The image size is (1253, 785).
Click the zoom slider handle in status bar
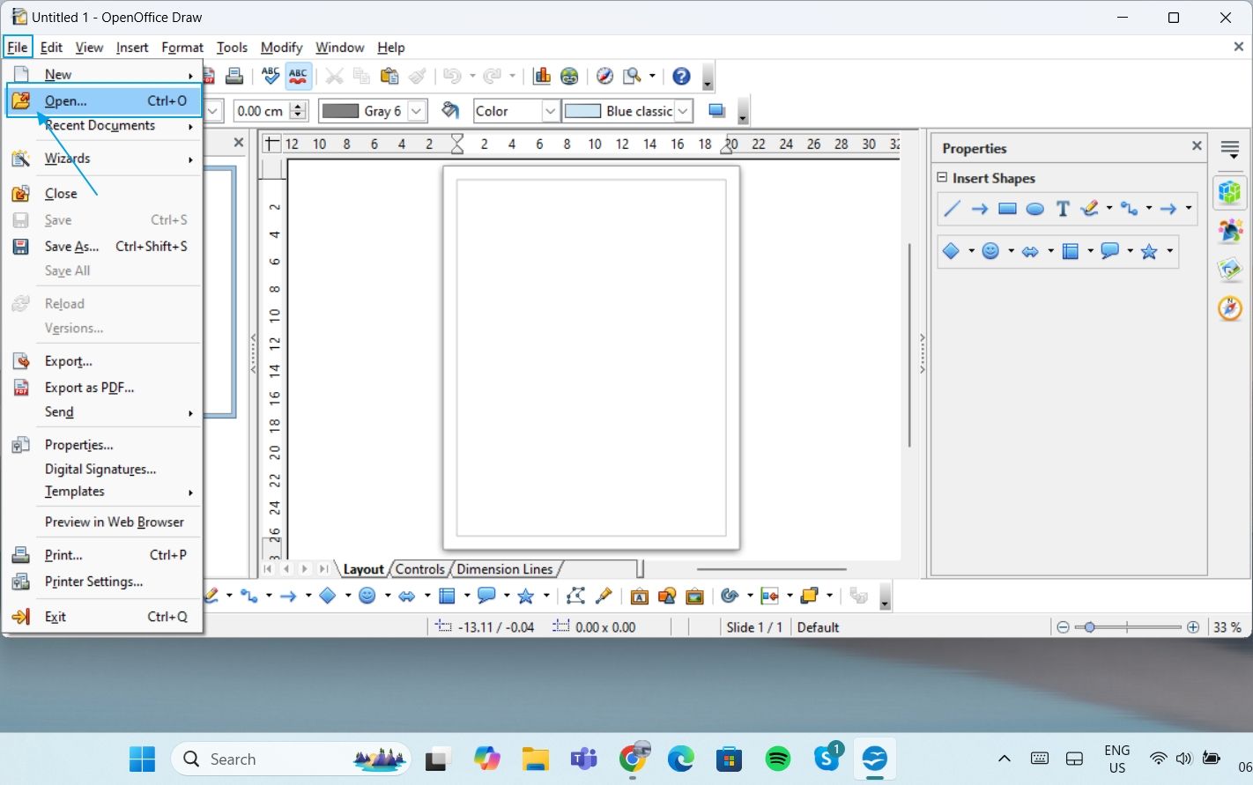click(1090, 627)
